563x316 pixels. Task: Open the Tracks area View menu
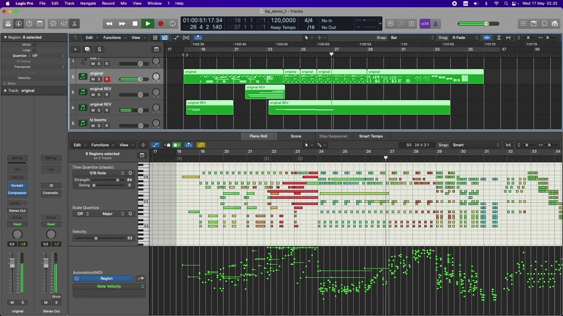click(x=138, y=37)
